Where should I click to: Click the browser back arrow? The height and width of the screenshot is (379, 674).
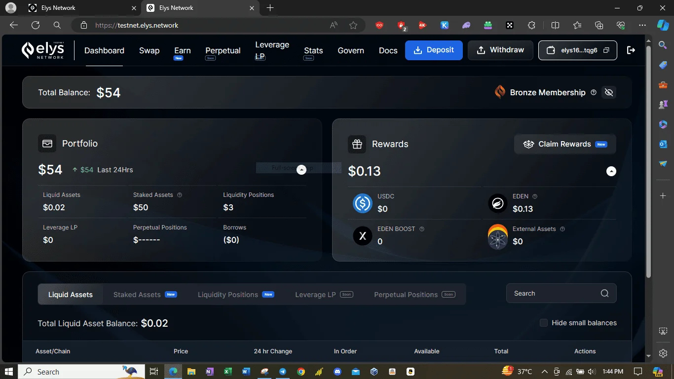(x=14, y=25)
